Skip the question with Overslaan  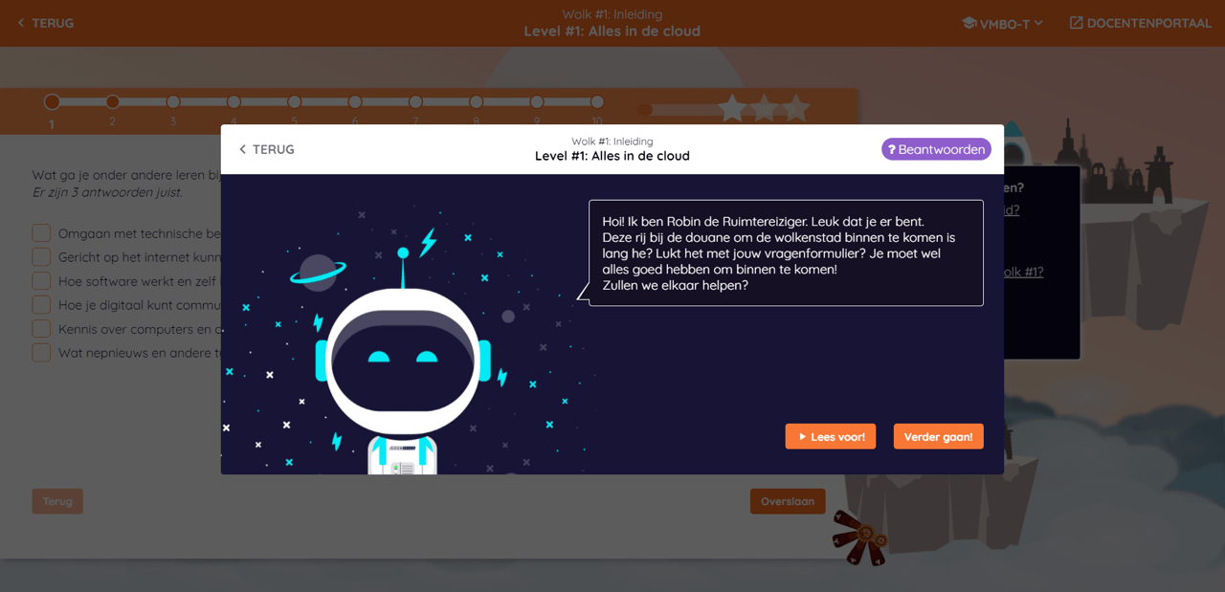[788, 501]
